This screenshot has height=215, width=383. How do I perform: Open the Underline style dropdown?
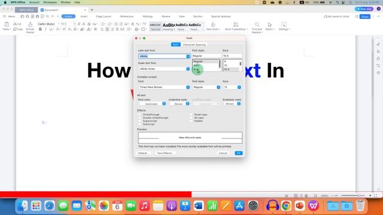[180, 104]
